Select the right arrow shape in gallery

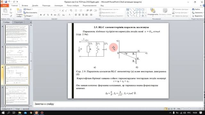pos(137,13)
